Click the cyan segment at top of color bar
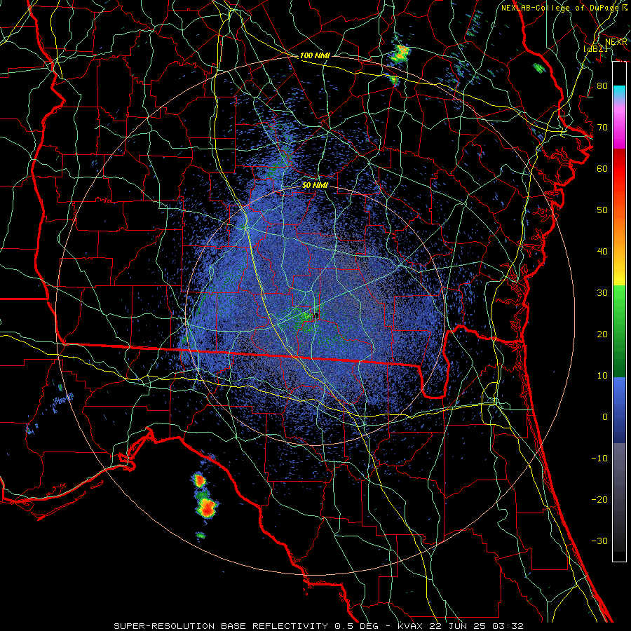The image size is (631, 631). coord(619,93)
